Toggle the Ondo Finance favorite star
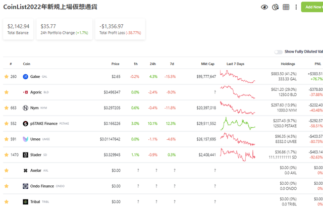Image resolution: width=323 pixels, height=209 pixels. pos(7,186)
